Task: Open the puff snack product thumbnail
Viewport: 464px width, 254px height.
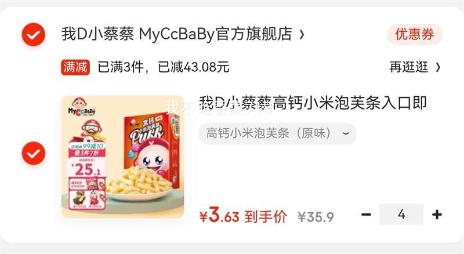Action: click(122, 157)
